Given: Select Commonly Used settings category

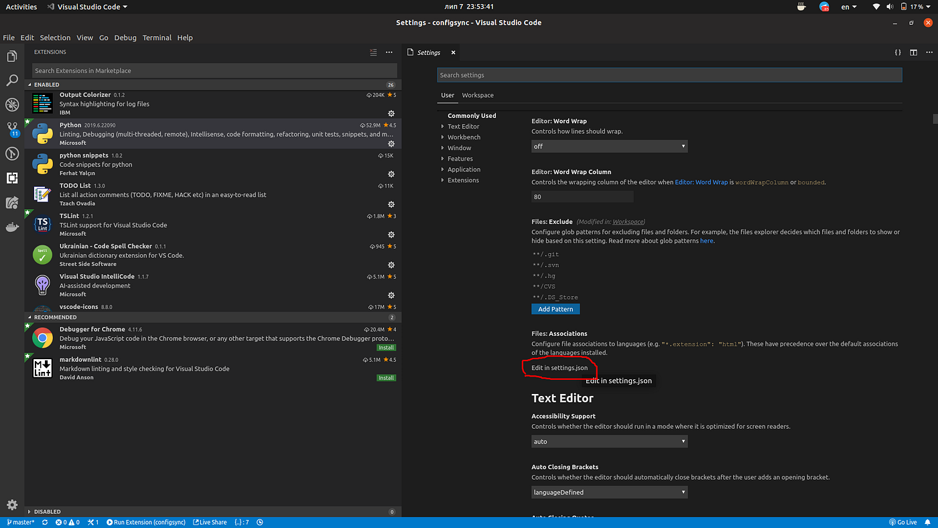Looking at the screenshot, I should pyautogui.click(x=472, y=115).
